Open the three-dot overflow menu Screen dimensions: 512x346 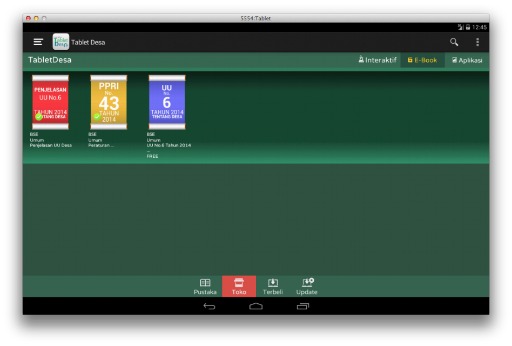477,42
